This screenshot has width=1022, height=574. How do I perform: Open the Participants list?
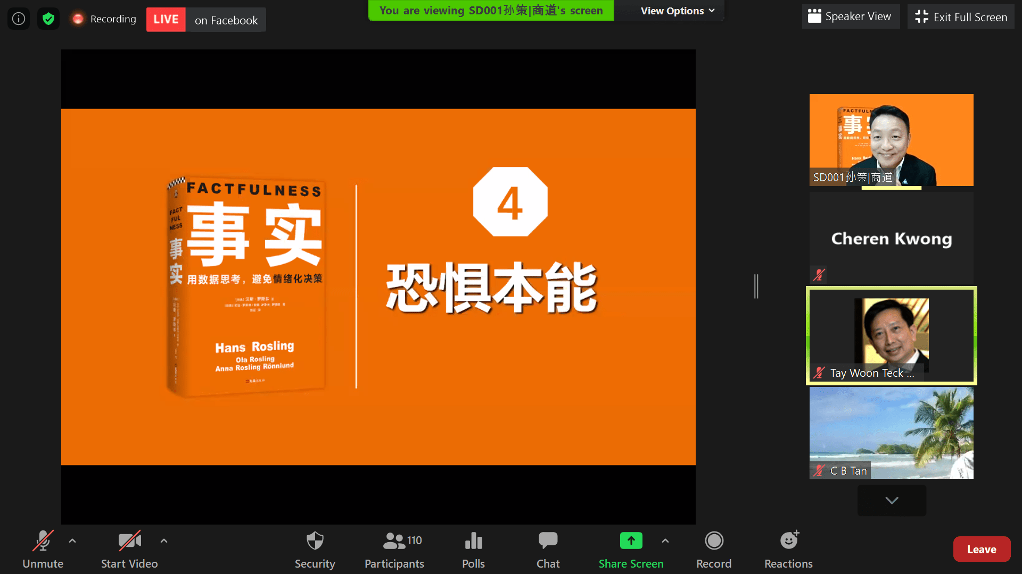[x=394, y=550]
